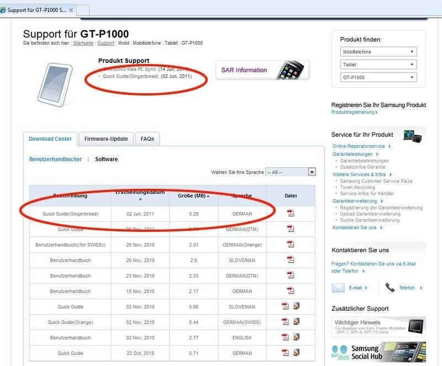Open Weitere Services & Infos link

coord(362,174)
